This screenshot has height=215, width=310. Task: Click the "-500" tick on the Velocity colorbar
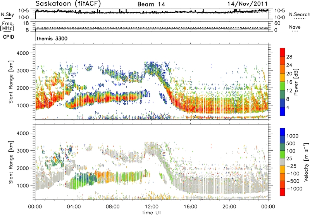[293, 181]
